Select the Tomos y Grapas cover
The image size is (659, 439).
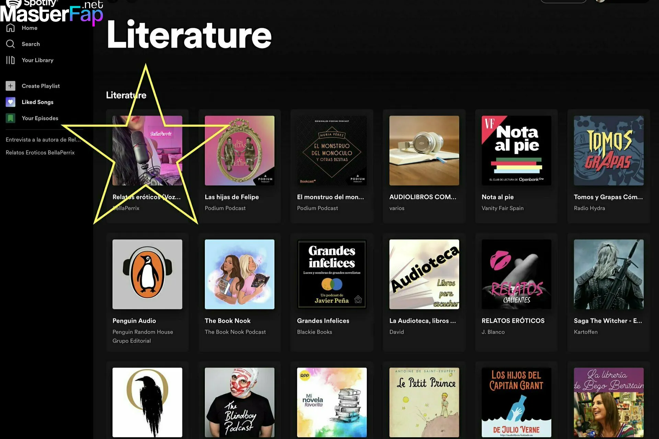pos(609,150)
